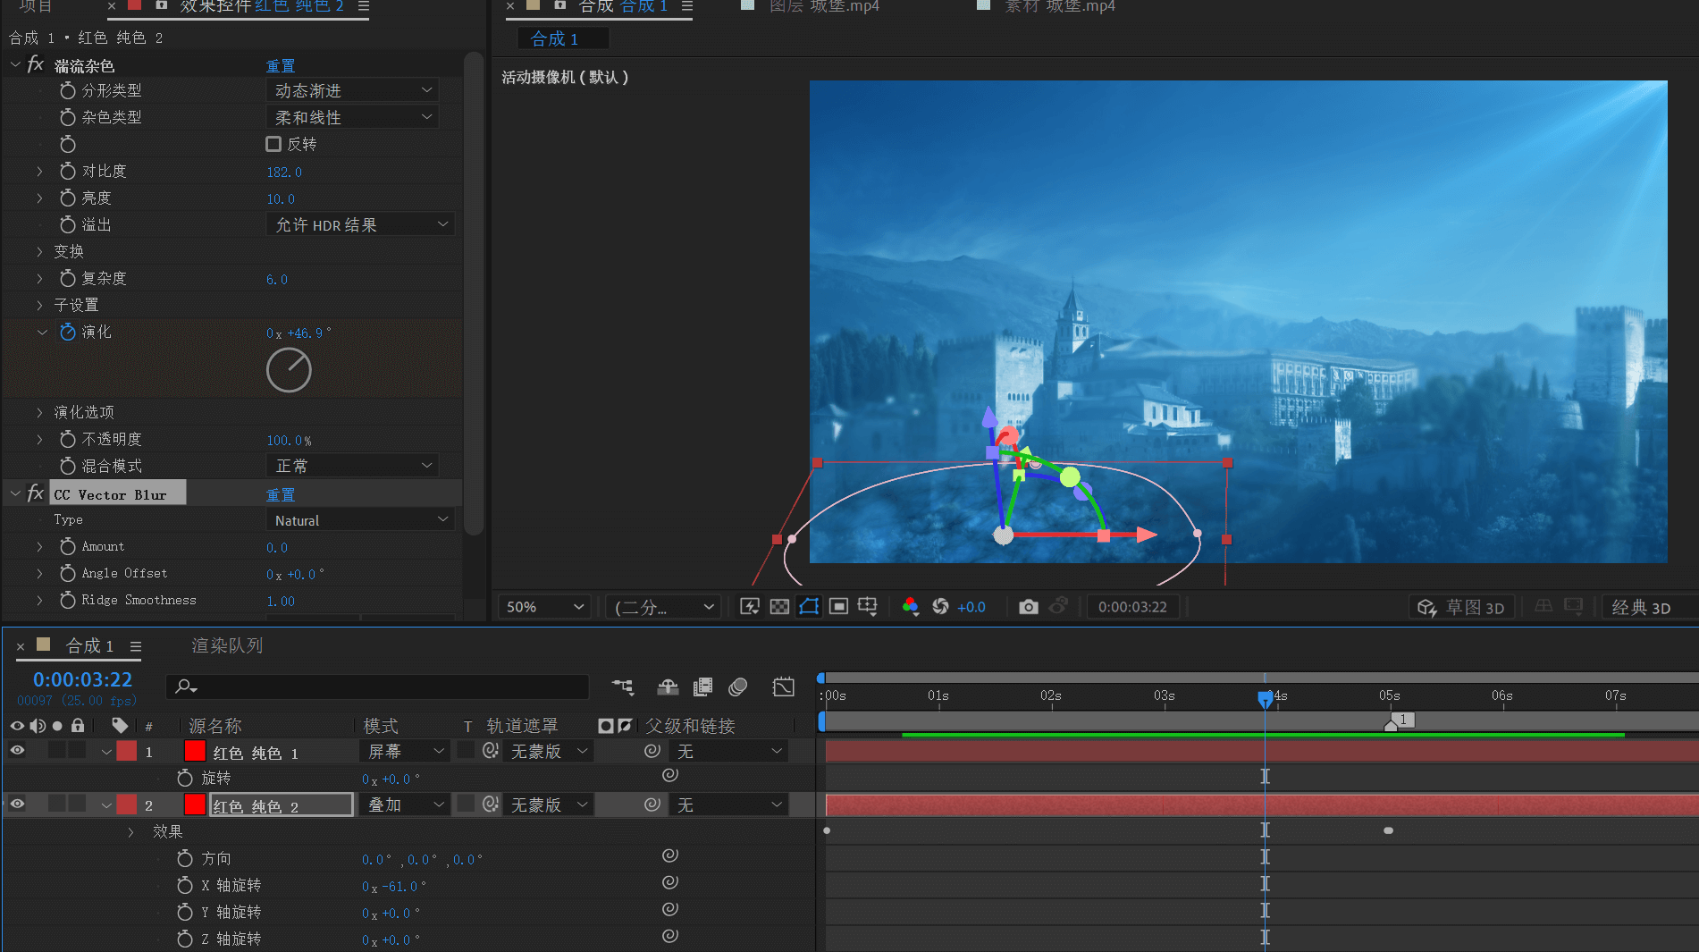Screen dimensions: 1699x952
Task: Toggle CC Vector Blur fx switch
Action: 36,493
